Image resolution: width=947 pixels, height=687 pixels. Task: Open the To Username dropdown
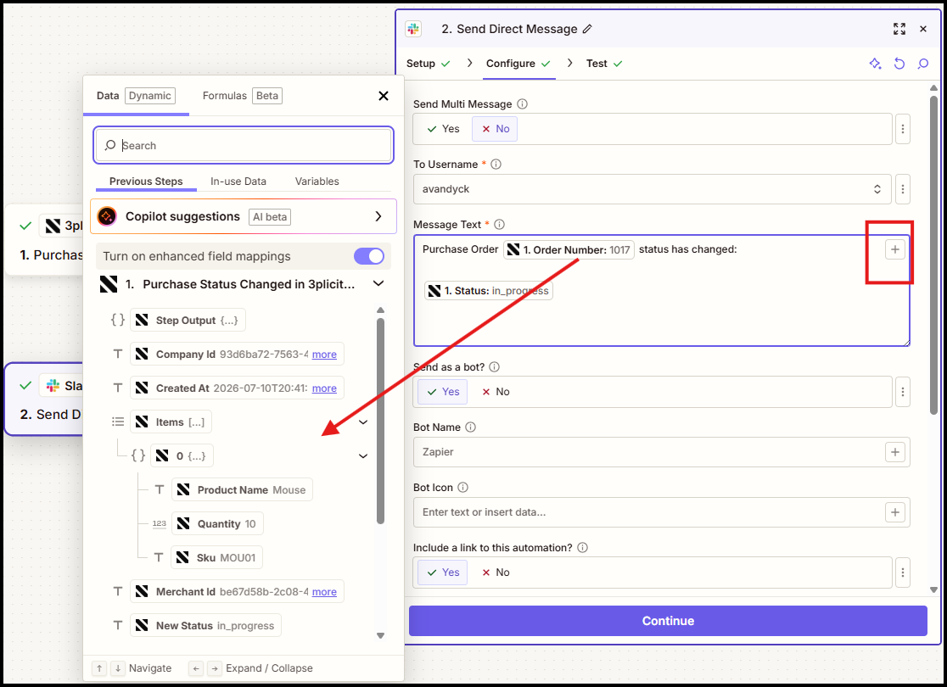coord(653,189)
